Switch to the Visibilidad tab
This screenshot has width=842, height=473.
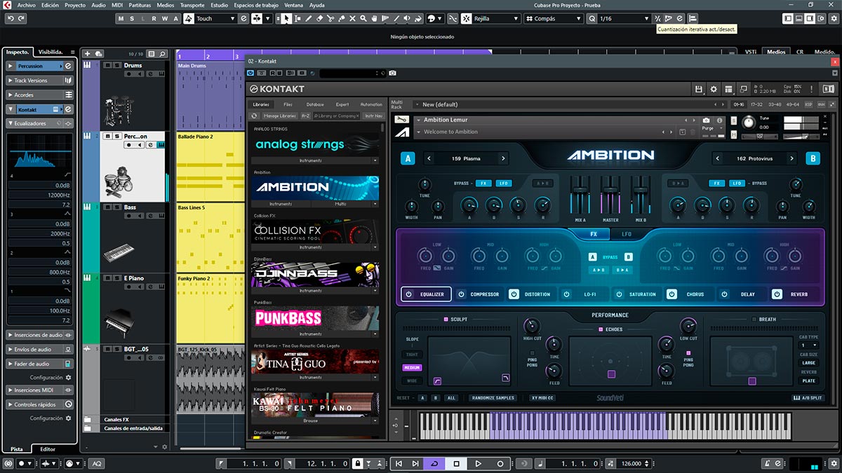[x=51, y=52]
